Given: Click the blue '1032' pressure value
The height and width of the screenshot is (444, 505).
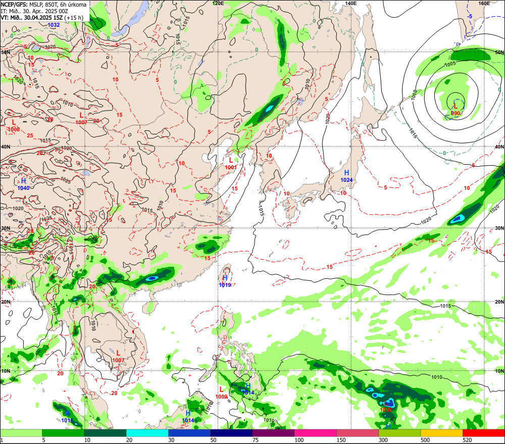Looking at the screenshot, I should tap(54, 25).
